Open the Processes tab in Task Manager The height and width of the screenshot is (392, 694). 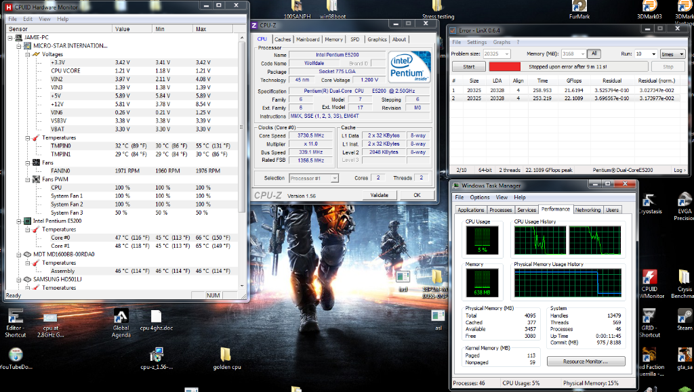(x=501, y=210)
